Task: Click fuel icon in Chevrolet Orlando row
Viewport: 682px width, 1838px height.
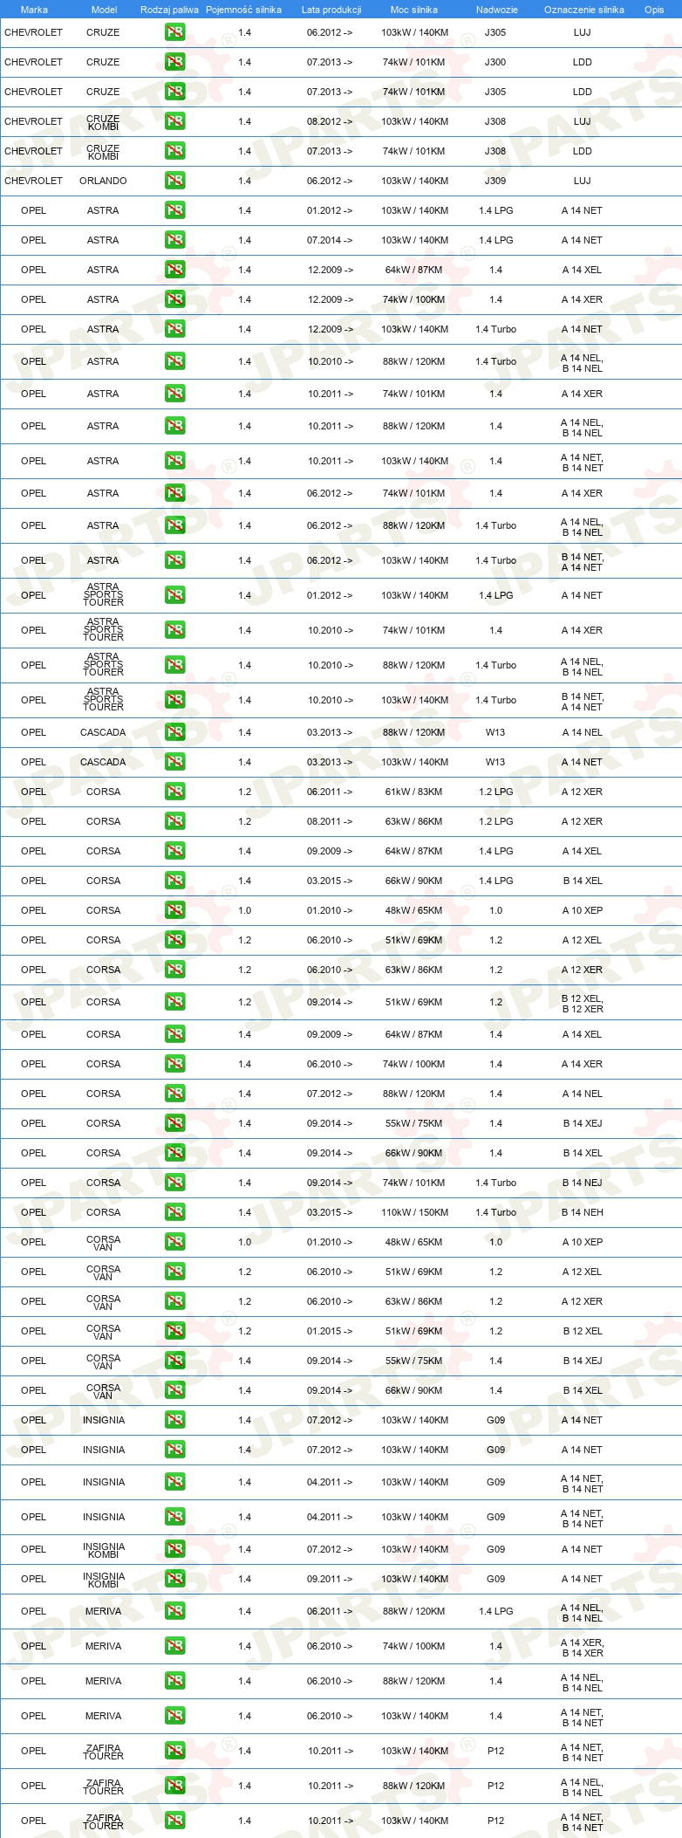Action: [x=175, y=181]
